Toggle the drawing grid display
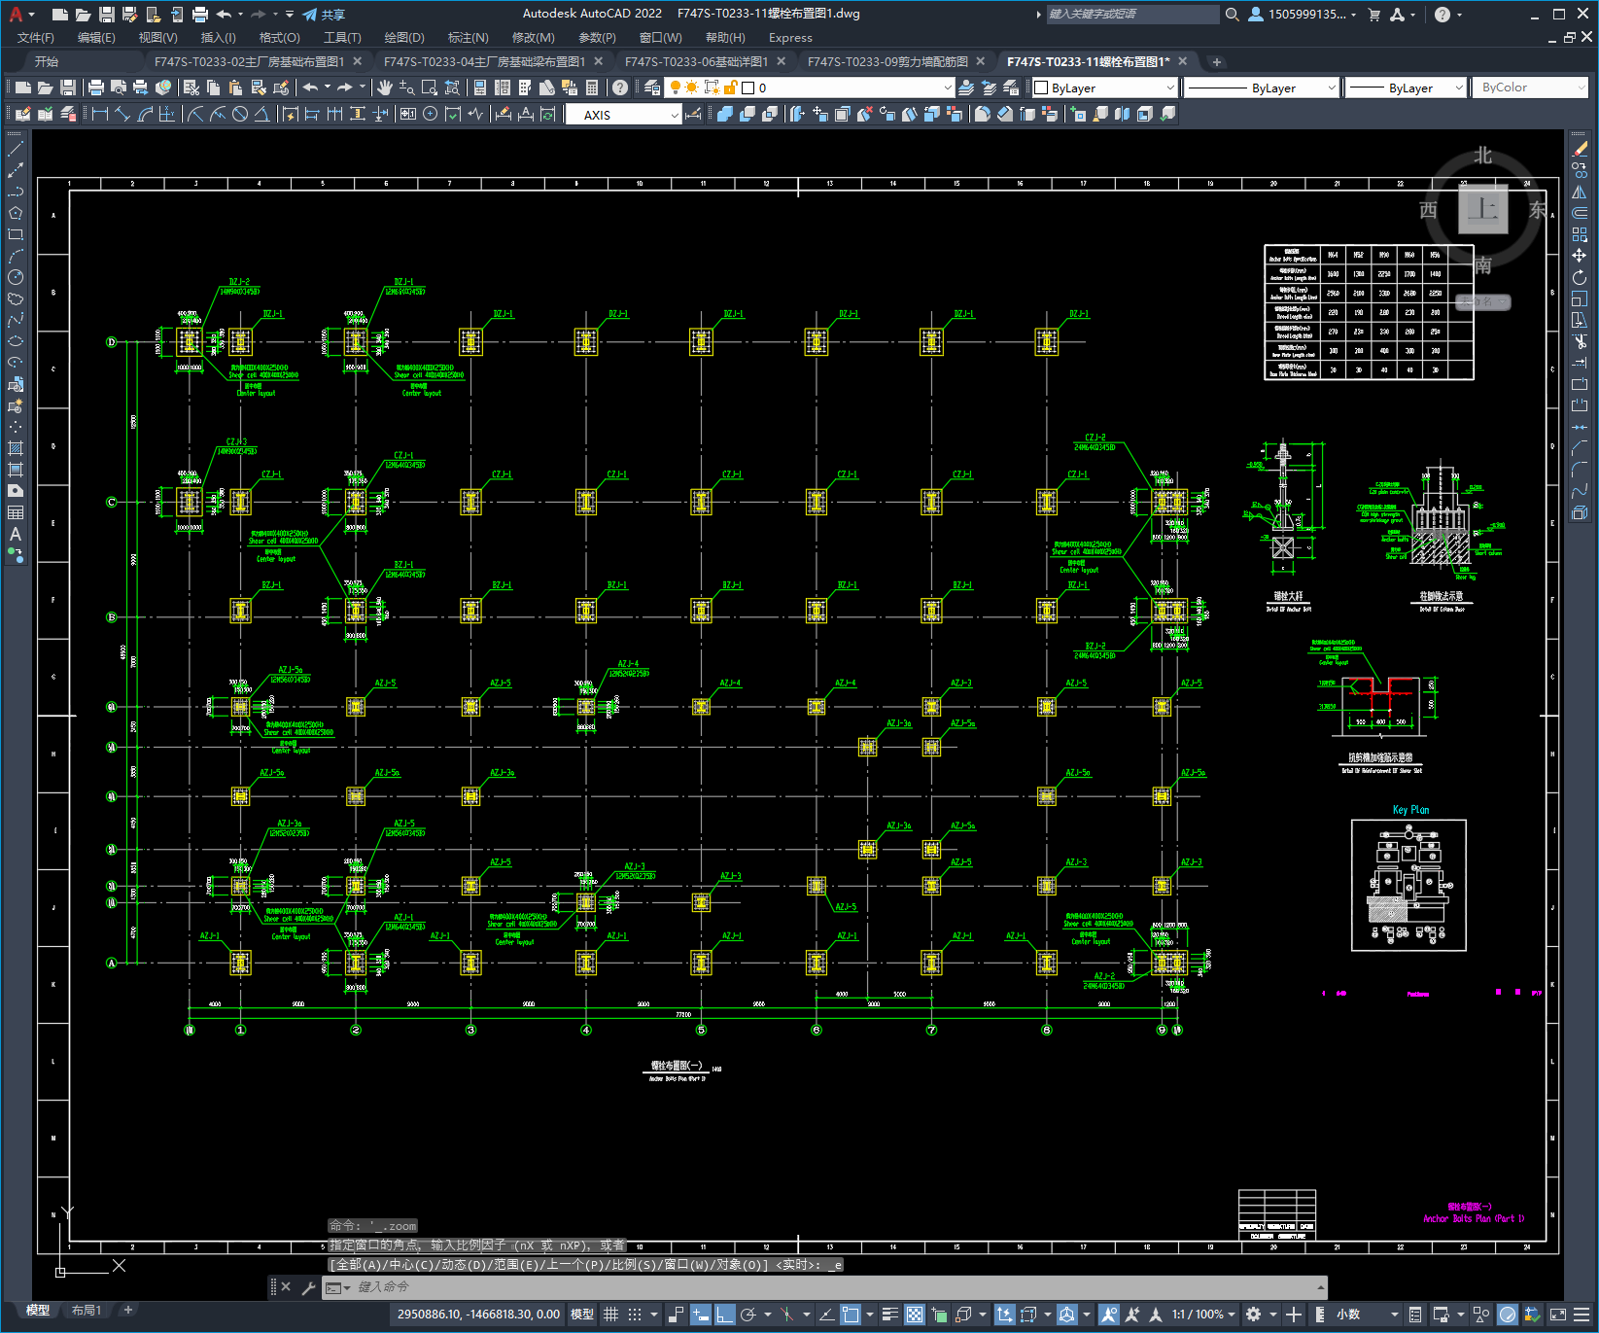1599x1333 pixels. click(610, 1315)
